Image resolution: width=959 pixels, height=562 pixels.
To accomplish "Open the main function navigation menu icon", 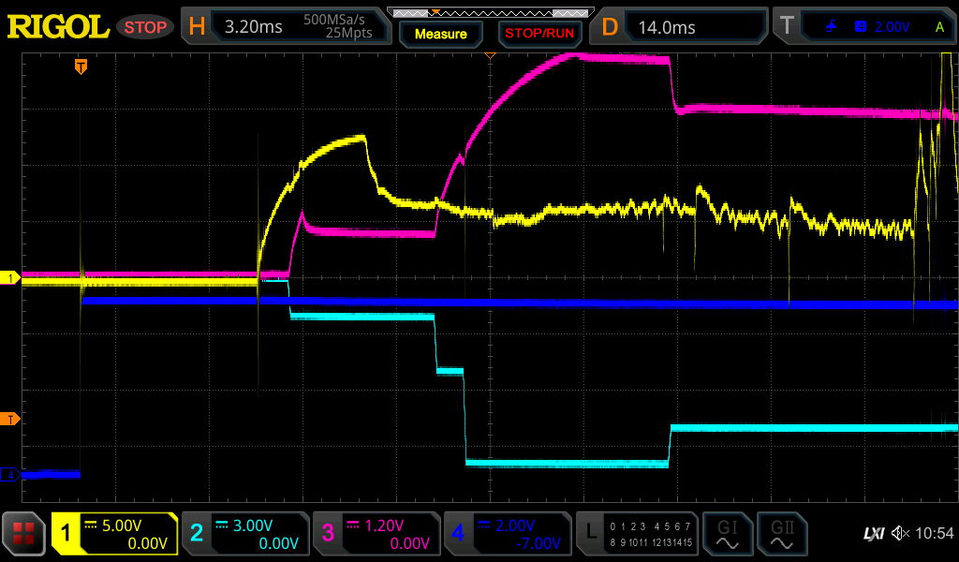I will pos(24,534).
